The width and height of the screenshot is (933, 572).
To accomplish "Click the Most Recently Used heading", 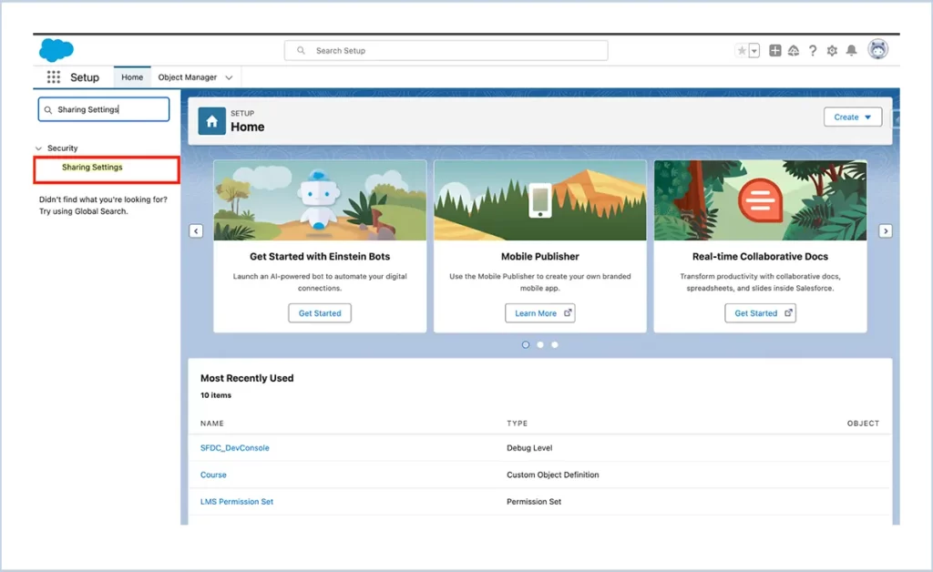I will [x=247, y=378].
